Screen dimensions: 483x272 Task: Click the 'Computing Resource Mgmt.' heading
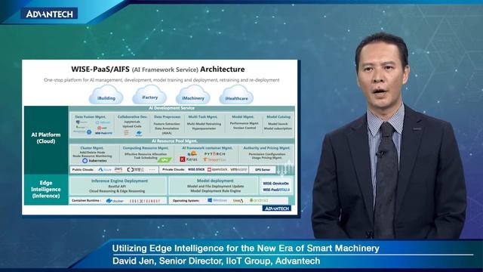pos(146,148)
